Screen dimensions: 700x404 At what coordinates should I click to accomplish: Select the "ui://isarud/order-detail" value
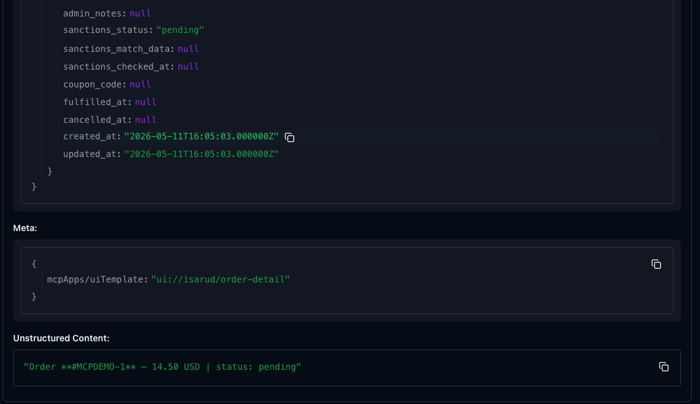pos(220,279)
